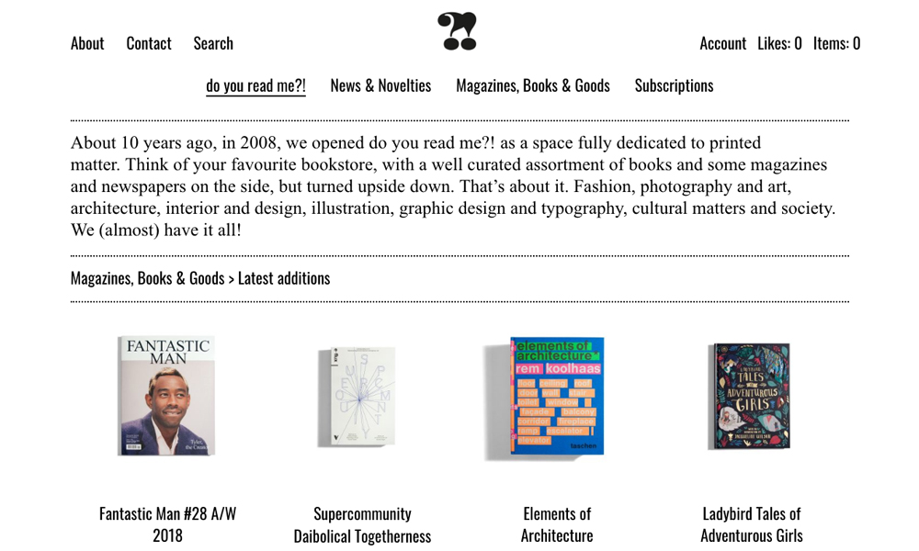This screenshot has width=919, height=551.
Task: Open the Search link
Action: [x=213, y=43]
